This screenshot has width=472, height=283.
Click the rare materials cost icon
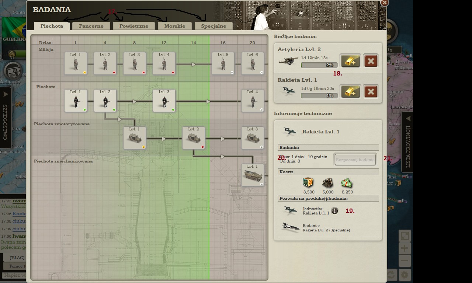327,183
